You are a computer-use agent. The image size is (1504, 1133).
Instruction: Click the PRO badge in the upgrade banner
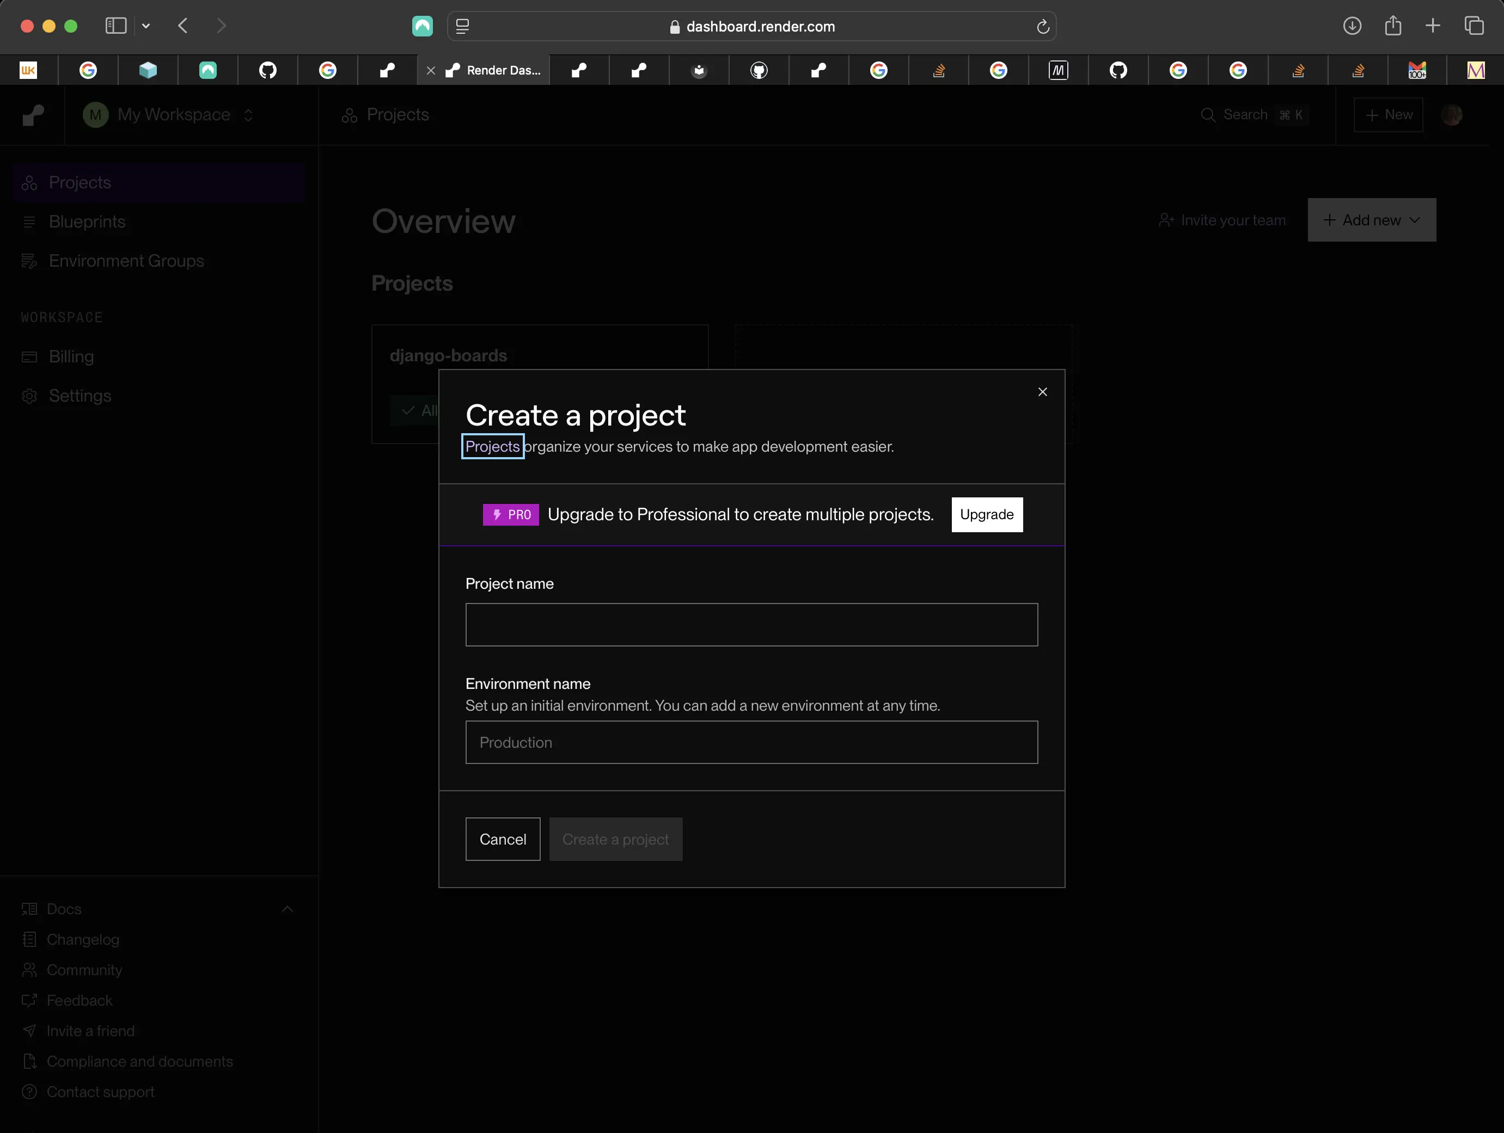[511, 514]
